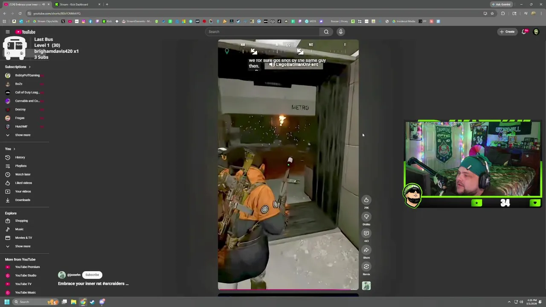Bookmark this page with star icon
This screenshot has width=546, height=307.
coord(492,13)
